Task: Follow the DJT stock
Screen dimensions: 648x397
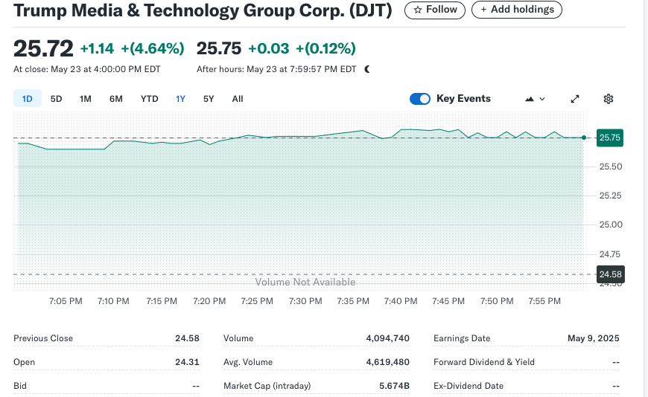Action: pyautogui.click(x=435, y=10)
